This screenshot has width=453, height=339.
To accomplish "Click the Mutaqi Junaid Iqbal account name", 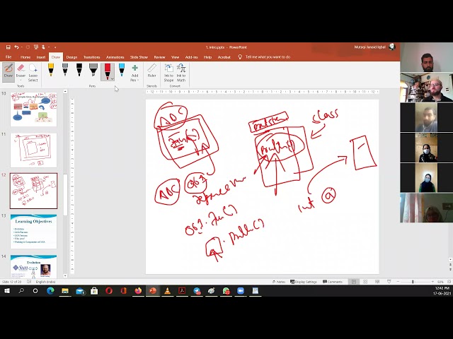I will 369,47.
